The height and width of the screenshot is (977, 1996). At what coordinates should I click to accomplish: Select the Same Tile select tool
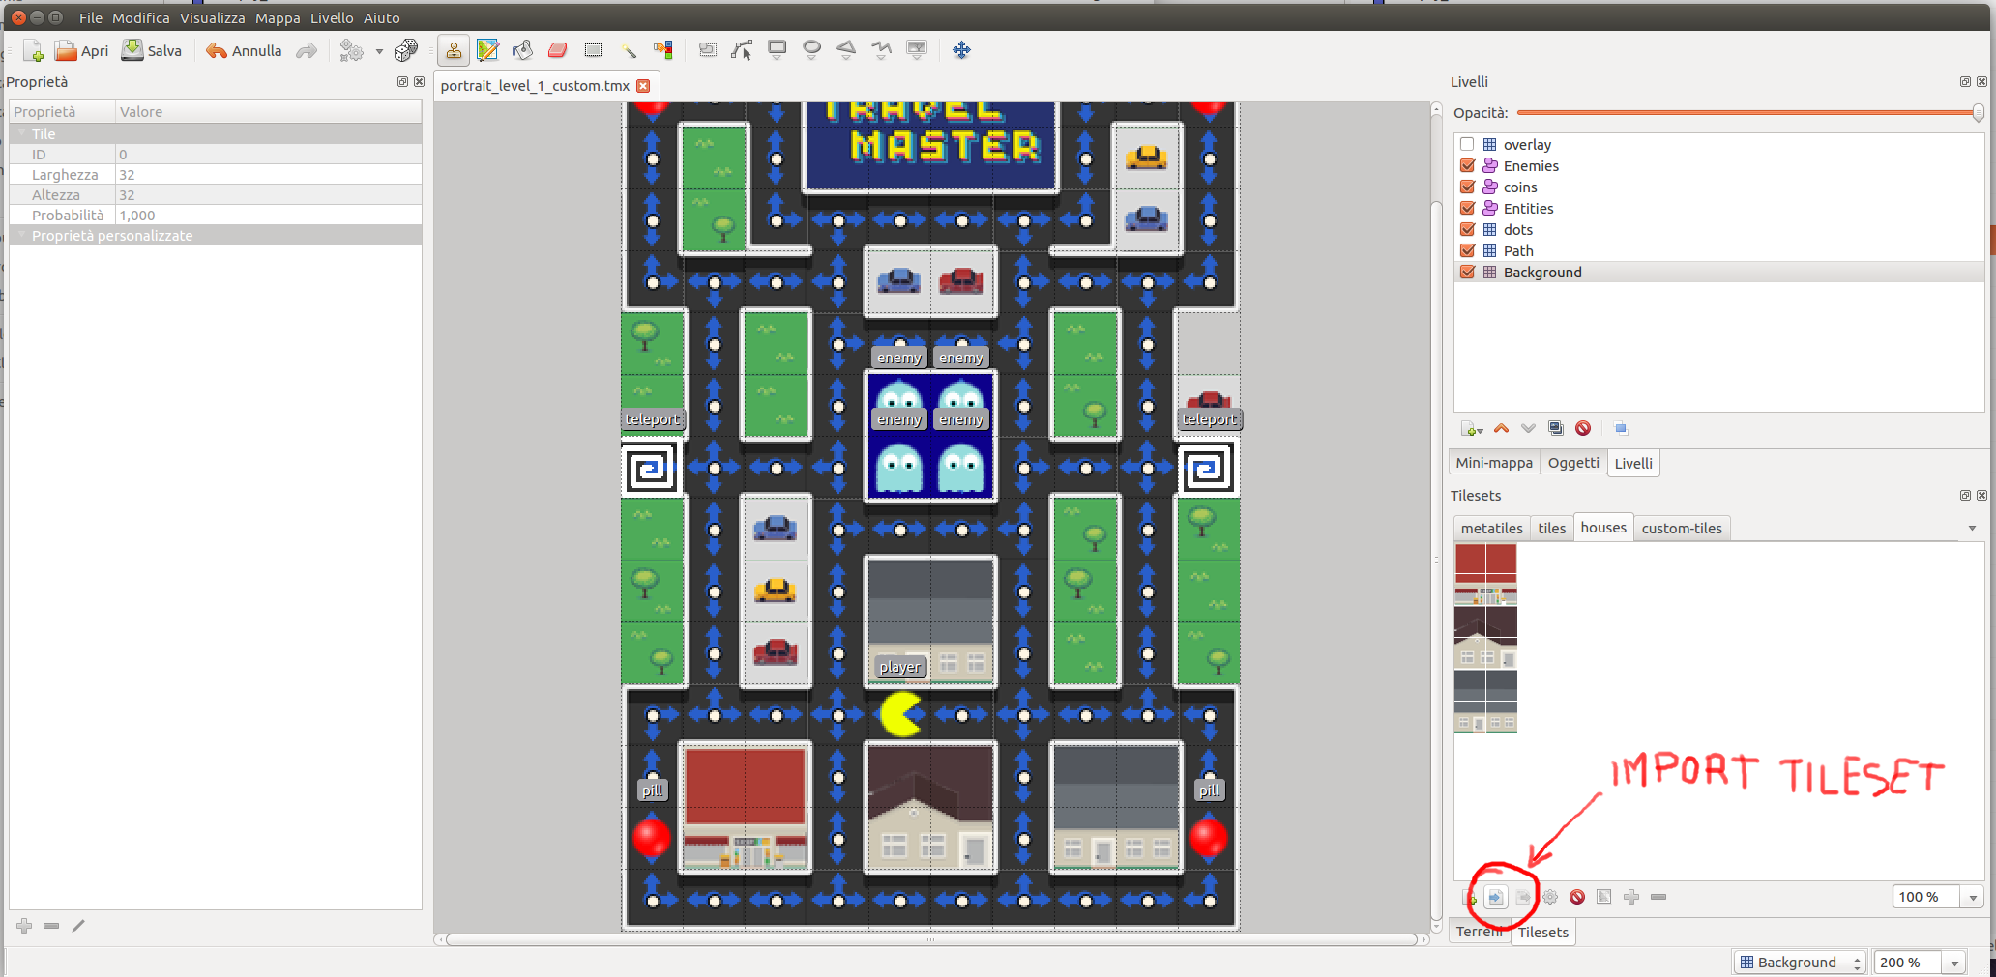(663, 50)
